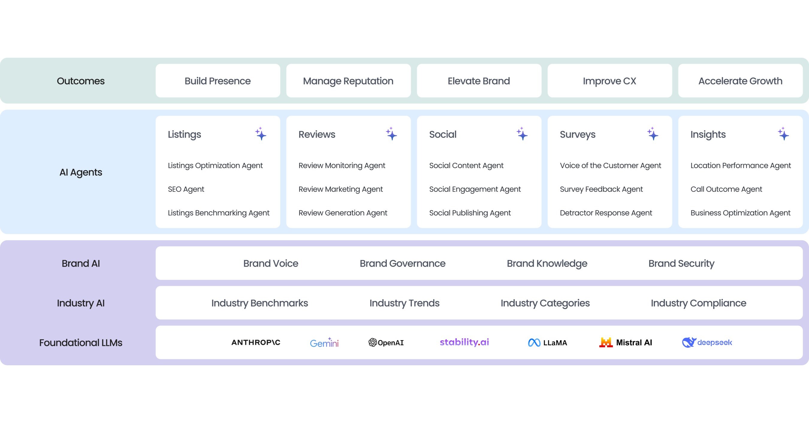Click the sparkle icon in Insights card

pos(783,134)
